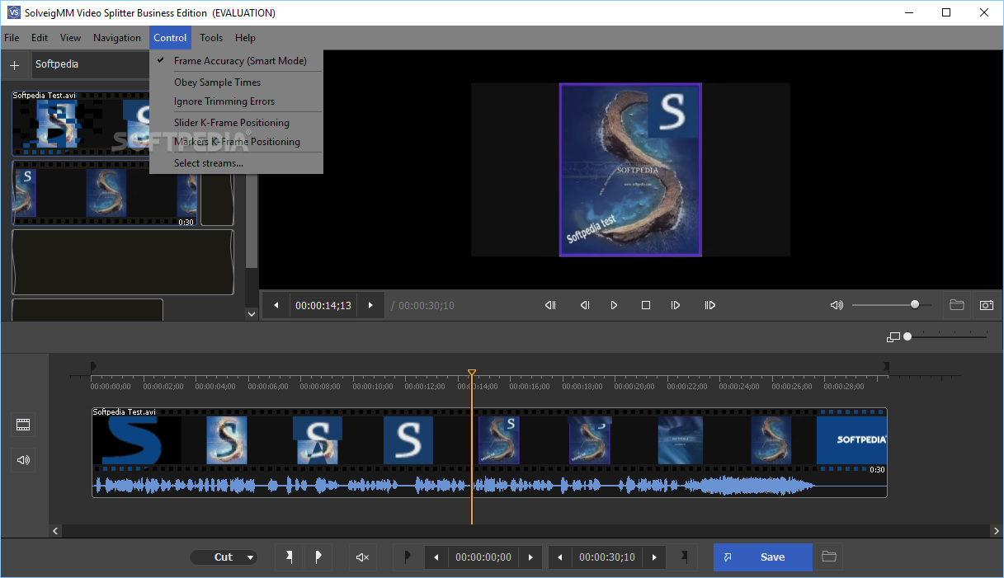Adjust the timeline zoom slider
Viewport: 1004px width, 578px height.
[946, 337]
